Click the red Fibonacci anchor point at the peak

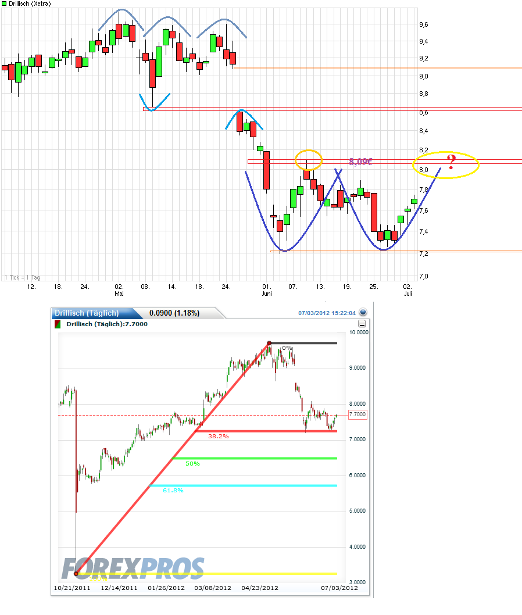point(269,343)
